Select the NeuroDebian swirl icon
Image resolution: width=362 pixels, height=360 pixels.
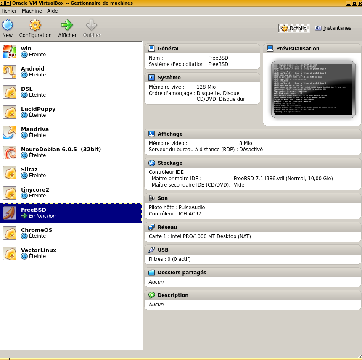[10, 152]
